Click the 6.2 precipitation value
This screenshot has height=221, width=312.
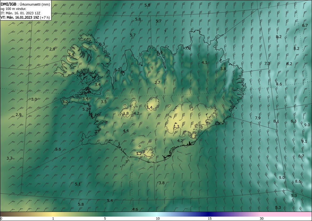click(117, 70)
